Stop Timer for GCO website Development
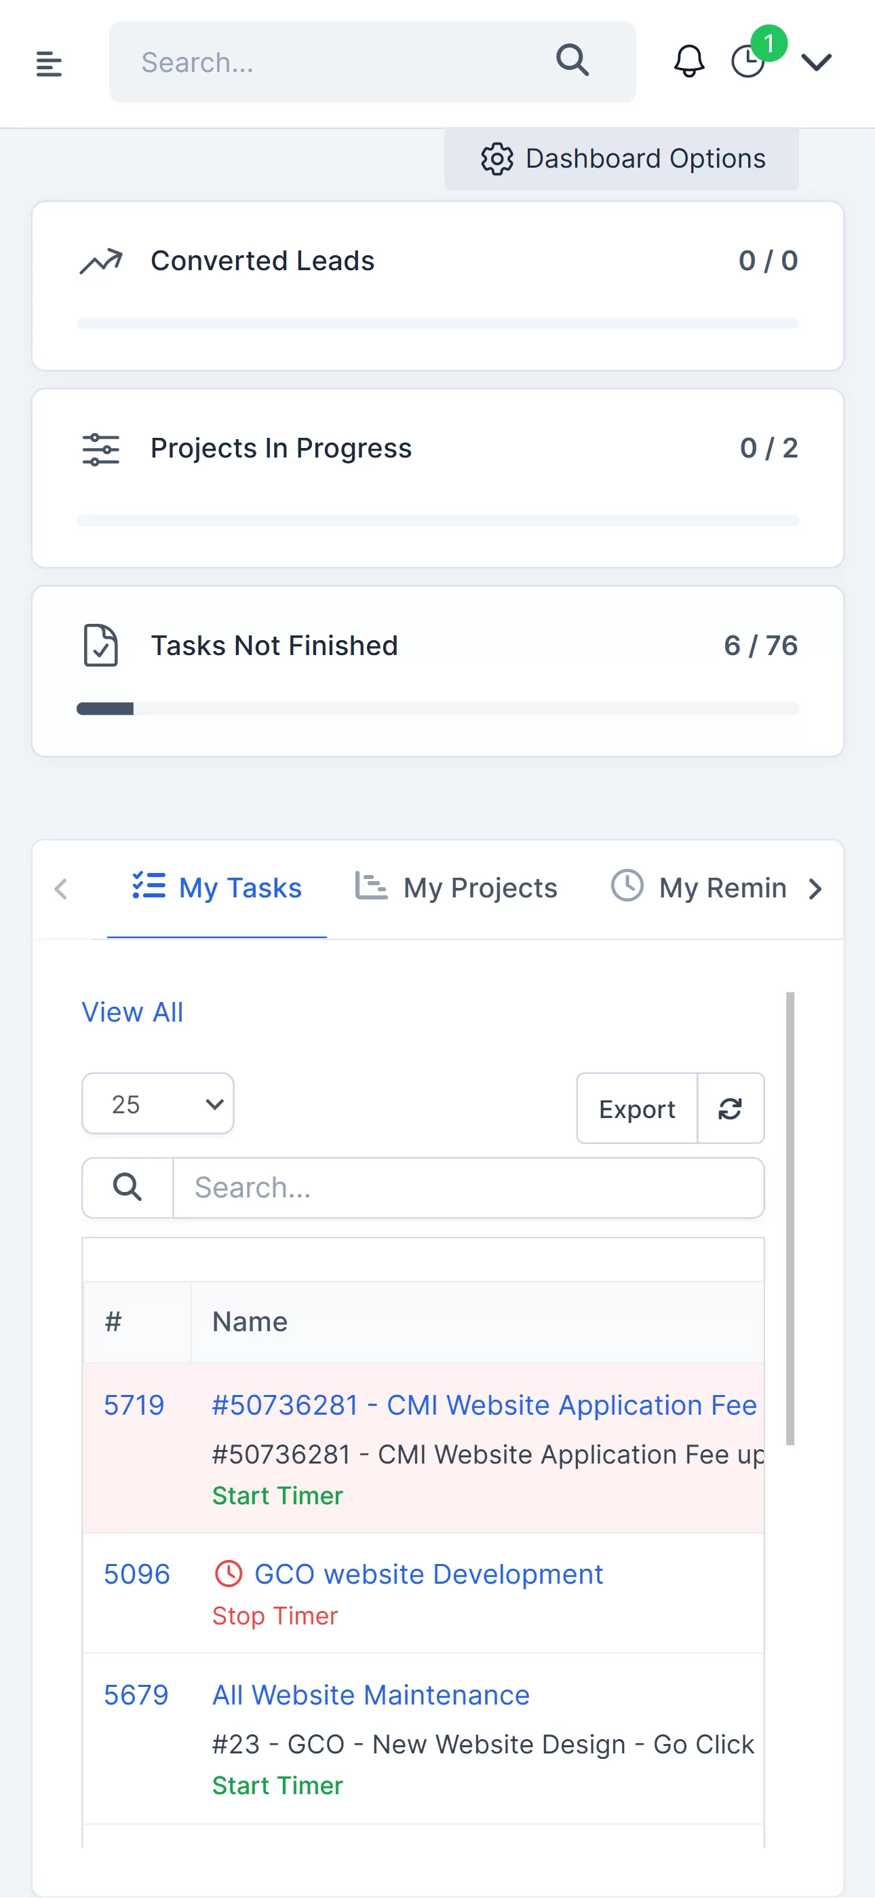 (275, 1616)
